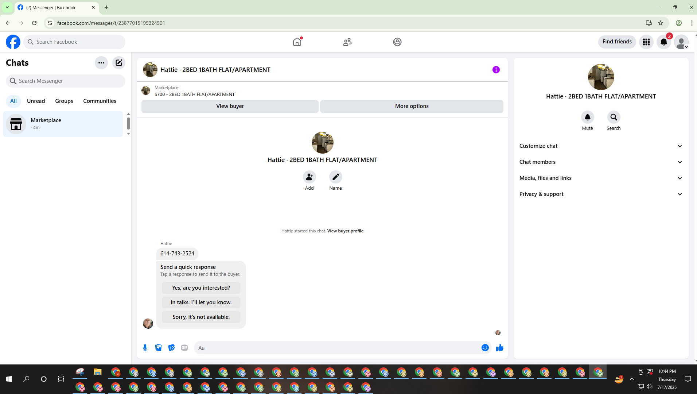
Task: Open account profile menu
Action: (x=681, y=42)
